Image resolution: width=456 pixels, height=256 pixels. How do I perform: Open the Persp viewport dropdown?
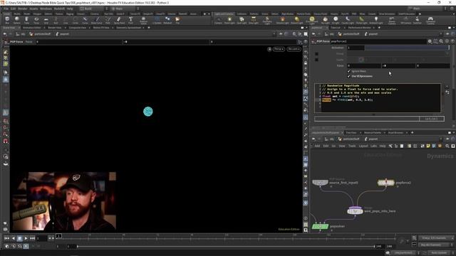[x=279, y=49]
